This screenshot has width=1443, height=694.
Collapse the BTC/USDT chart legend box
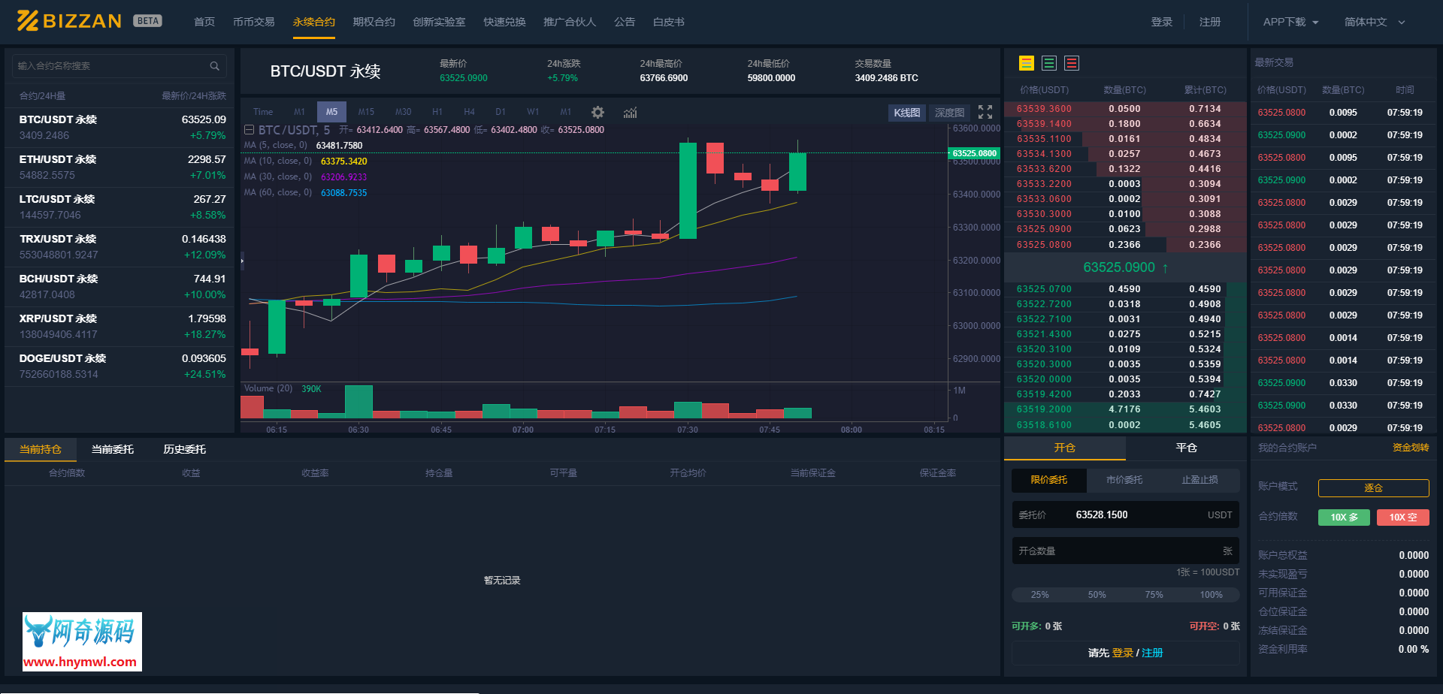pyautogui.click(x=249, y=130)
